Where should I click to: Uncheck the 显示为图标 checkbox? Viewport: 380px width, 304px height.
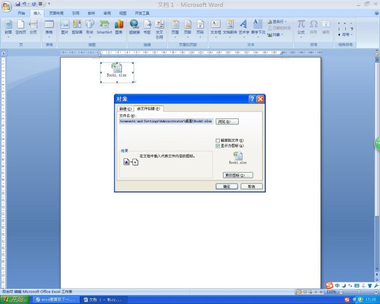click(x=218, y=146)
